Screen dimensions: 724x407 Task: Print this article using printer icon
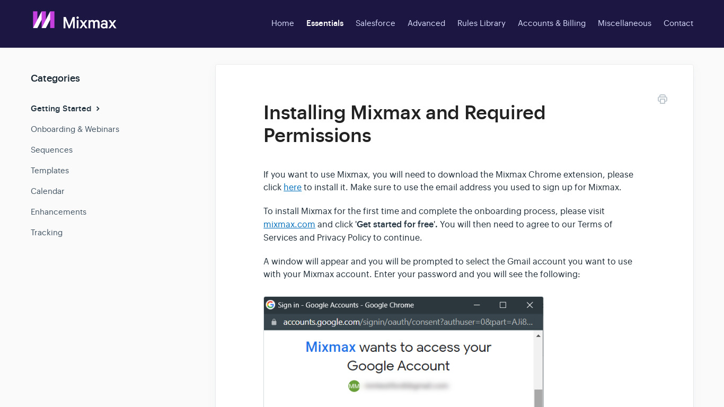[662, 99]
